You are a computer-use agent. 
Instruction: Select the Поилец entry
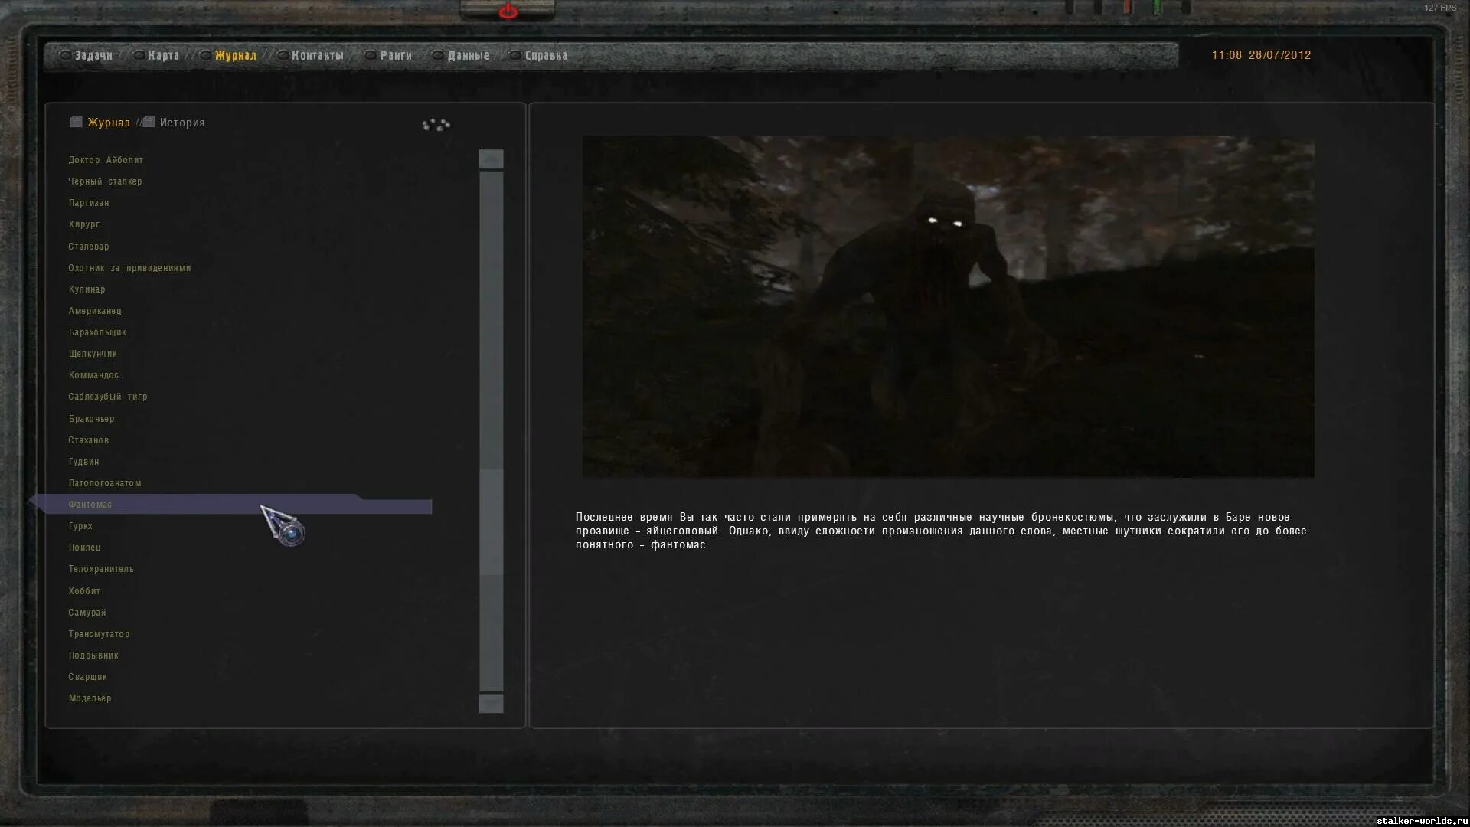pyautogui.click(x=84, y=548)
